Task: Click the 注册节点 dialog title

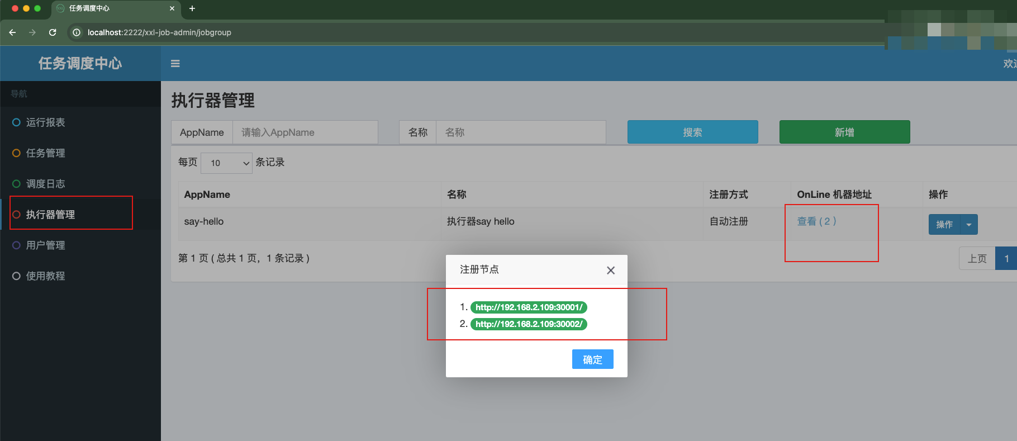Action: (479, 269)
